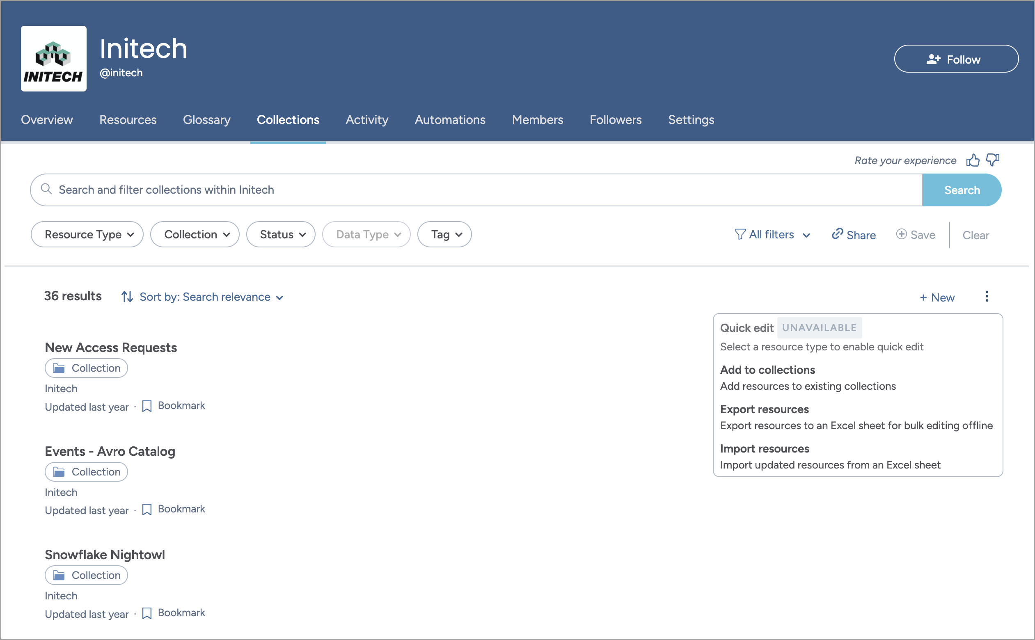Click the New collection button
The image size is (1035, 640).
(937, 296)
